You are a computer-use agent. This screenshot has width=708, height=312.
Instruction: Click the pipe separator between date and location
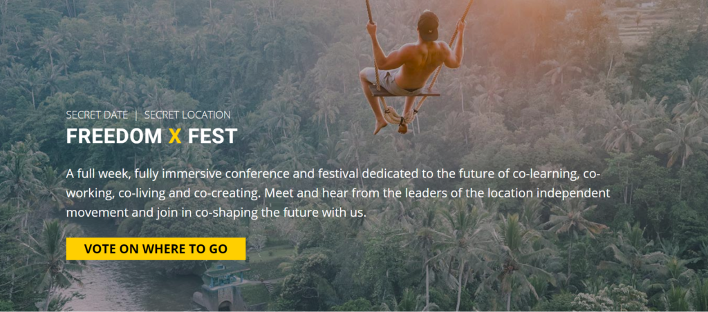[136, 115]
